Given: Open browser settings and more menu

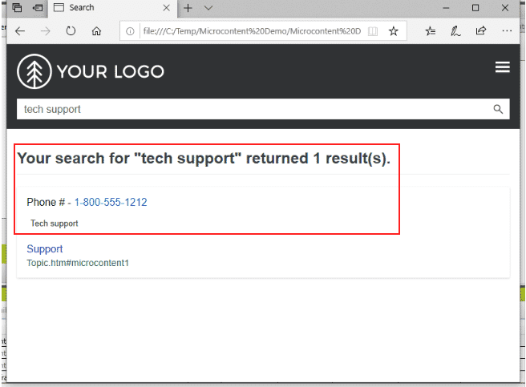Looking at the screenshot, I should coord(507,31).
